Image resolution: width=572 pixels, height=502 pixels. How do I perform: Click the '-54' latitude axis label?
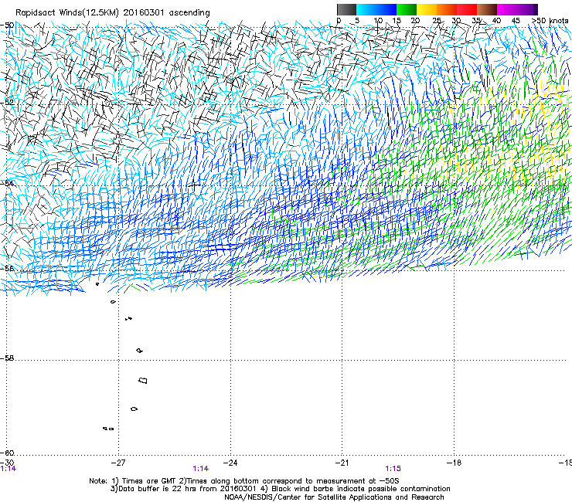point(7,183)
